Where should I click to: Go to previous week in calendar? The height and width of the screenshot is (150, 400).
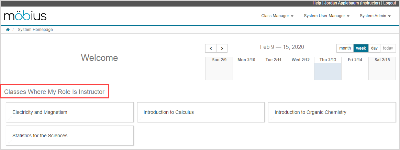211,49
